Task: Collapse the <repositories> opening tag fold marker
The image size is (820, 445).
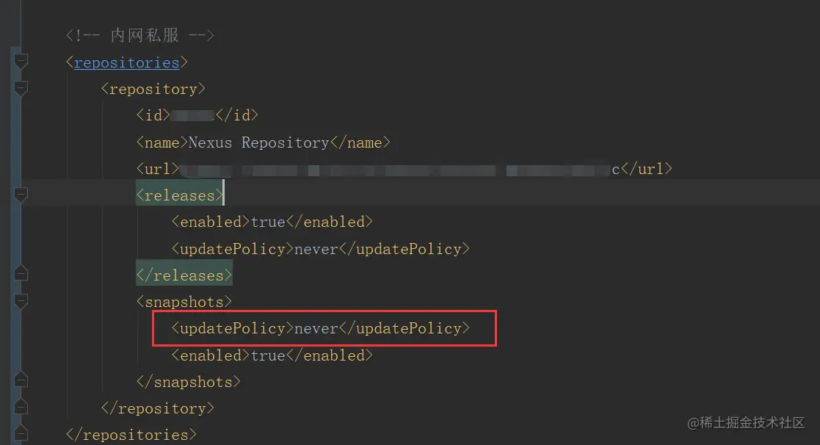Action: pyautogui.click(x=21, y=62)
